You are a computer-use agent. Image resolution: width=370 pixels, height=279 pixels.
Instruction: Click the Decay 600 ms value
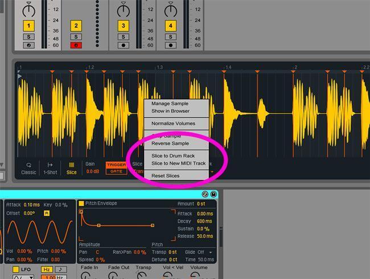pos(204,221)
